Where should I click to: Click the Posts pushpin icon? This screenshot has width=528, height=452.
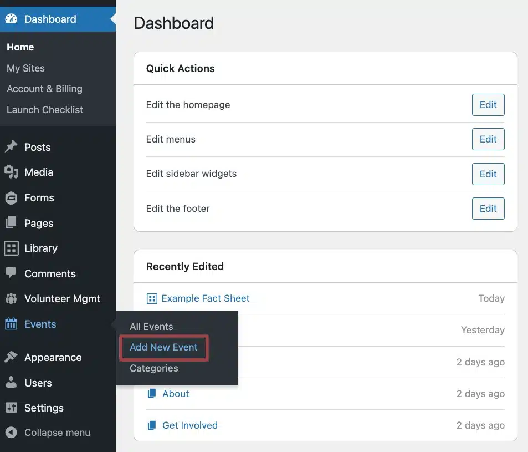click(11, 147)
